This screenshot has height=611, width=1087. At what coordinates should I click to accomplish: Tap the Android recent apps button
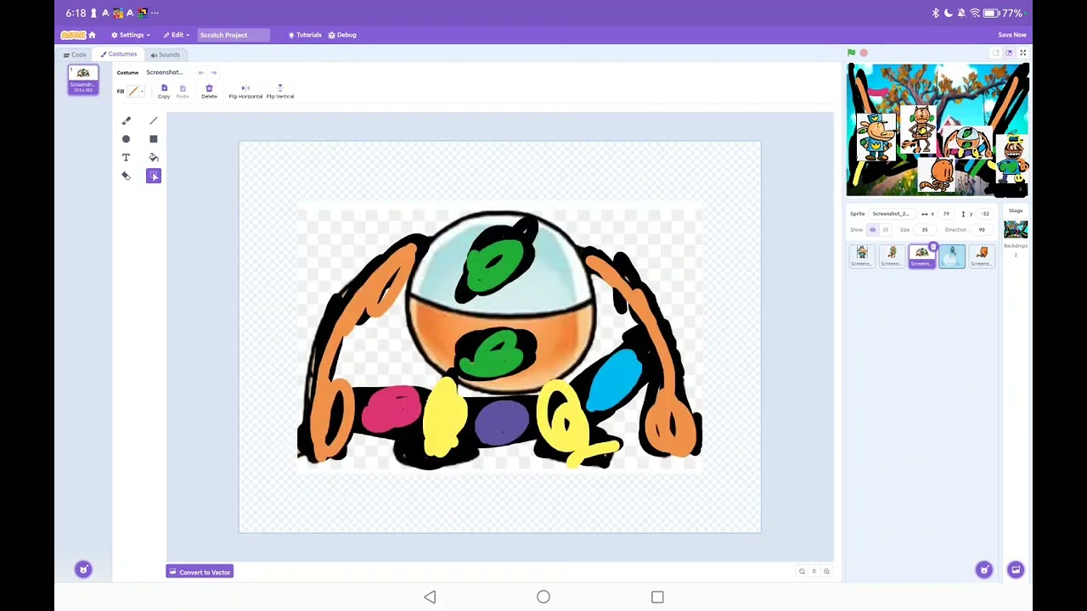[x=657, y=597]
